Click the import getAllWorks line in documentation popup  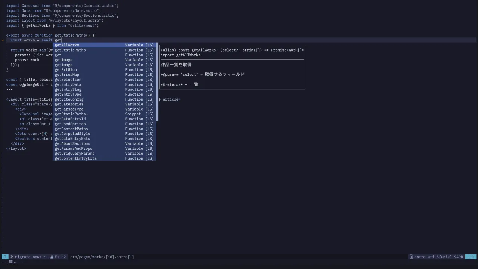point(181,55)
